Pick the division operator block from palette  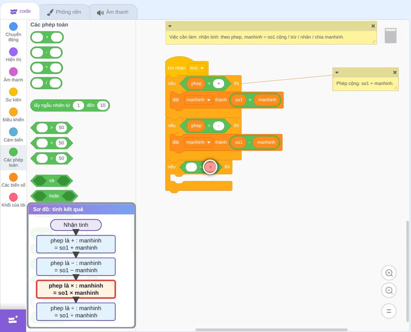(46, 83)
